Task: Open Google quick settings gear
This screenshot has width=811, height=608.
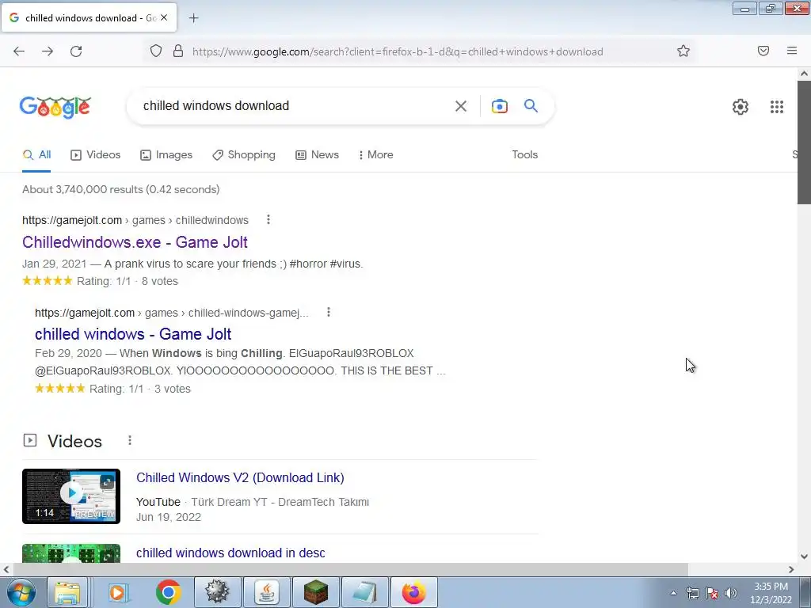Action: point(741,107)
